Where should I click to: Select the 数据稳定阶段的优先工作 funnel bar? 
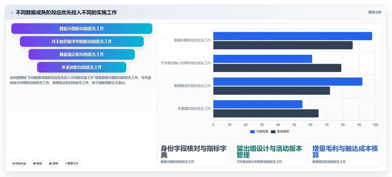coord(82,54)
